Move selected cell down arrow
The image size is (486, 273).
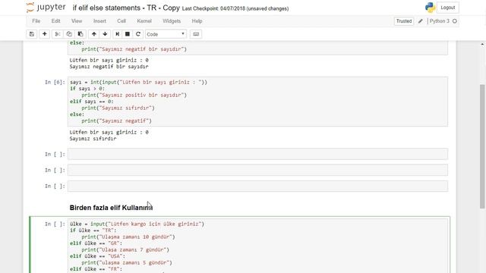[105, 34]
